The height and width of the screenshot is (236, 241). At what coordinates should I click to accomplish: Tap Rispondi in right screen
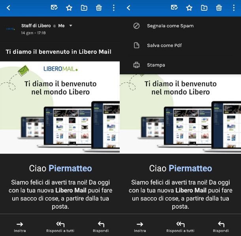pos(221,227)
